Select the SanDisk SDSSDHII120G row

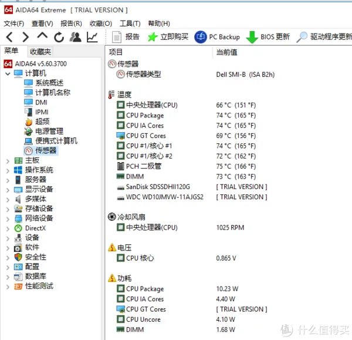pos(192,187)
